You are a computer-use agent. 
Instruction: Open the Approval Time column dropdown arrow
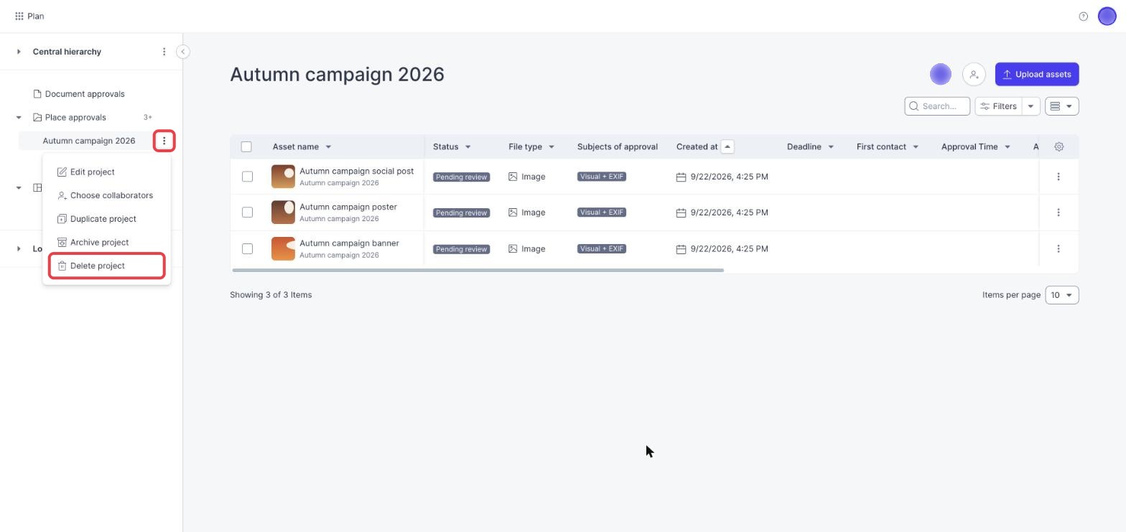pos(1008,147)
